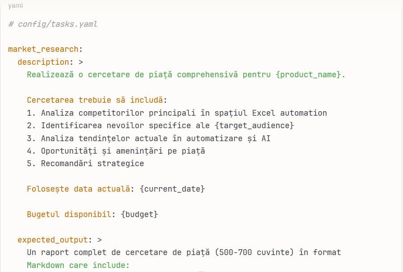Viewport: 403px width, 272px height.
Task: Click the 'Markdown care include:' line
Action: pyautogui.click(x=78, y=265)
